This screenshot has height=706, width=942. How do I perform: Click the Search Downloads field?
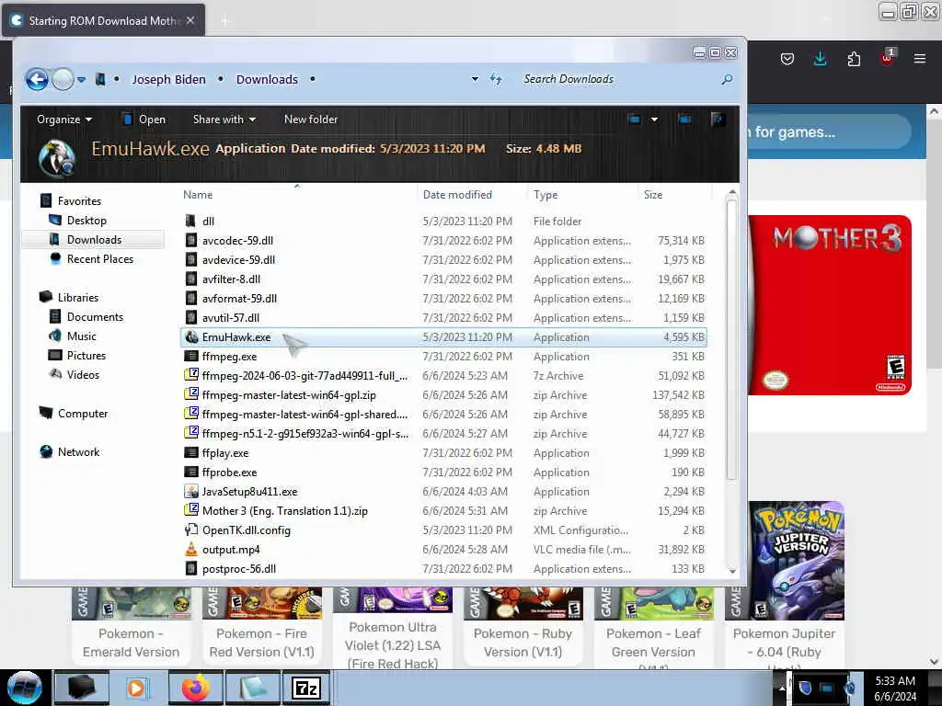click(x=619, y=79)
